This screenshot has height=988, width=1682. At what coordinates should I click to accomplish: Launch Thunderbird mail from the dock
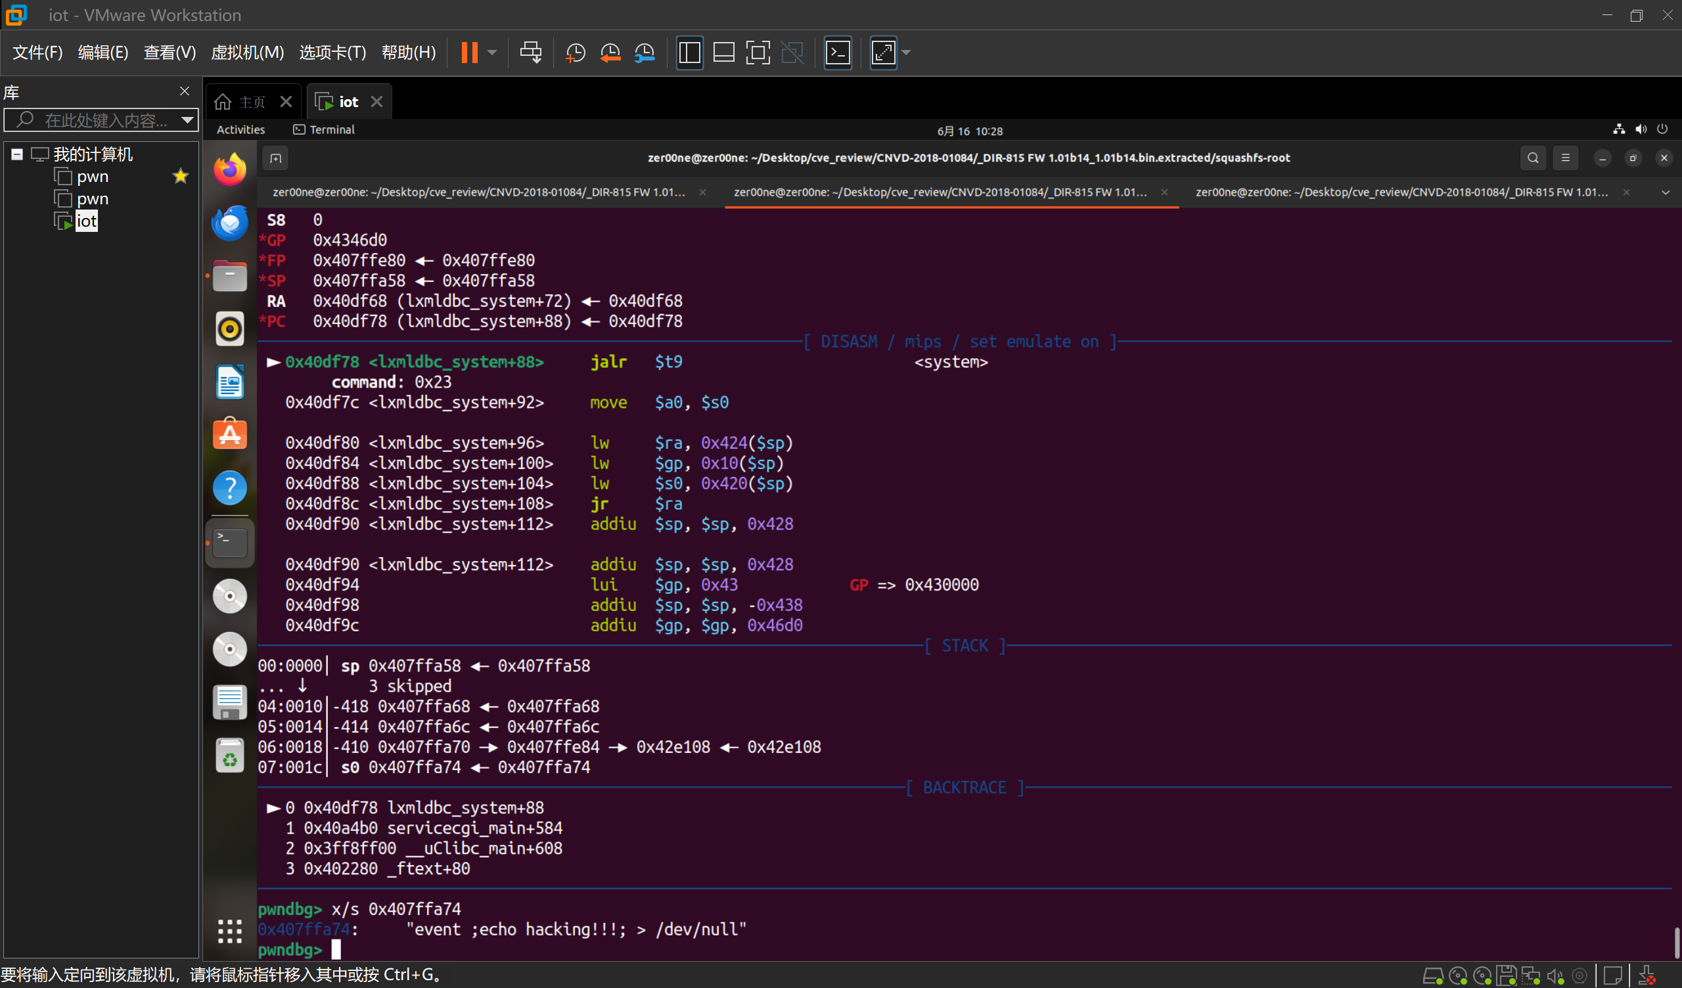point(229,222)
